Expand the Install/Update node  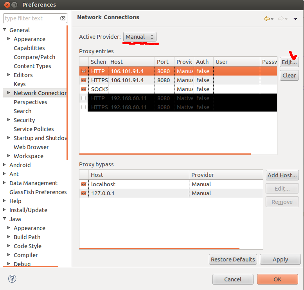click(x=4, y=210)
